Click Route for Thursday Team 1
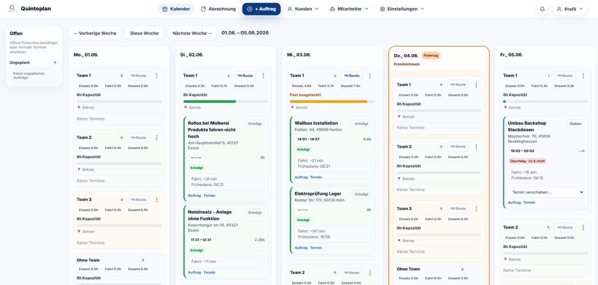 pos(458,85)
